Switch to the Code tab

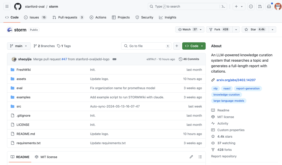coord(12,17)
